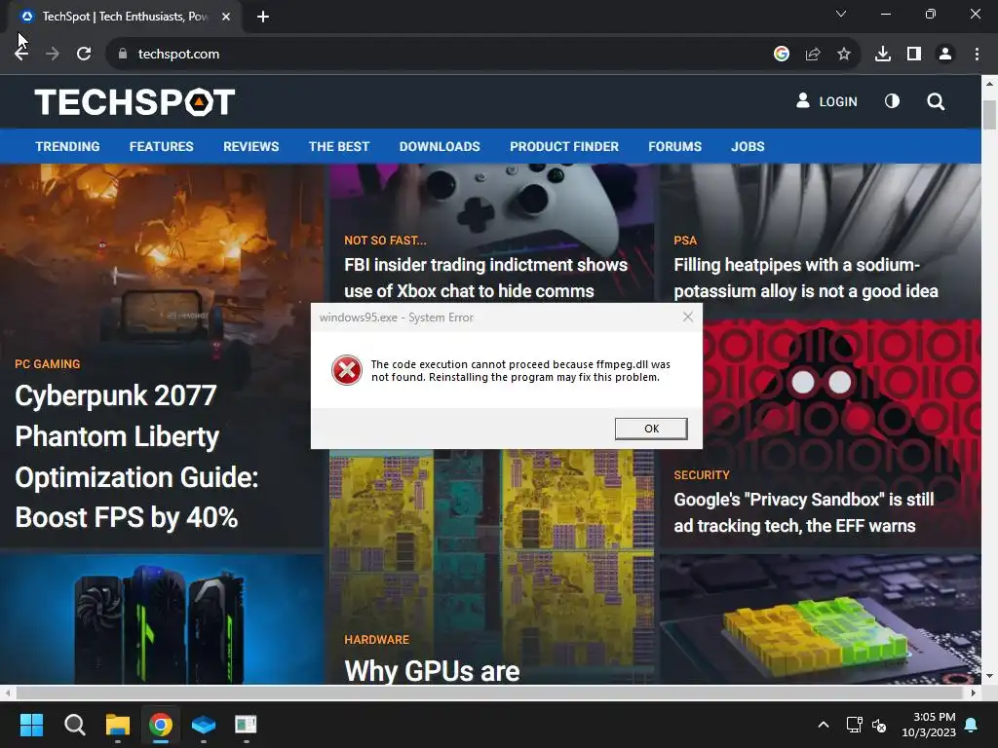Screen dimensions: 998x748
Task: Open the REVIEWS menu
Action: pyautogui.click(x=250, y=146)
